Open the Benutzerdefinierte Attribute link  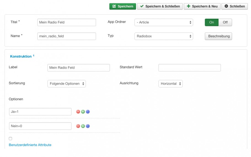click(30, 145)
